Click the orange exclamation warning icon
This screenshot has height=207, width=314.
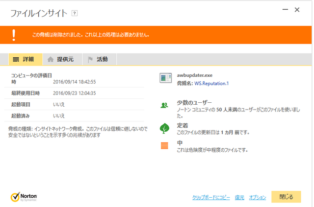(x=14, y=35)
